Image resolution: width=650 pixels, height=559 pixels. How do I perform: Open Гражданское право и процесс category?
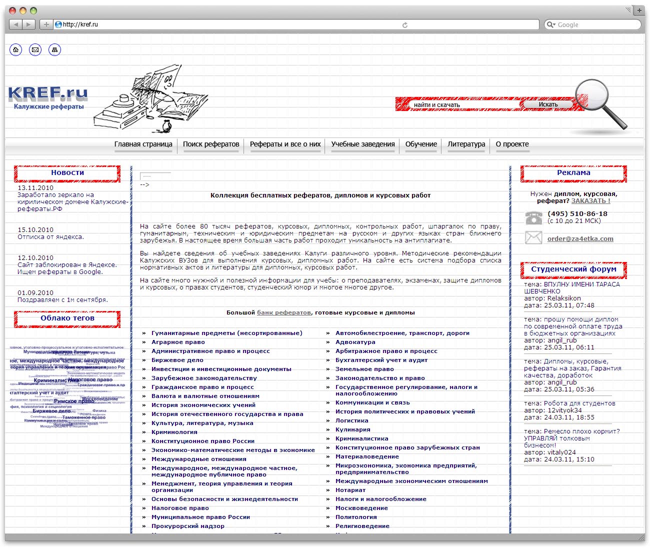pyautogui.click(x=202, y=387)
